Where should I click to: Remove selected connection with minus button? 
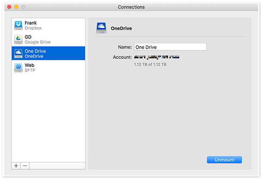click(x=25, y=166)
